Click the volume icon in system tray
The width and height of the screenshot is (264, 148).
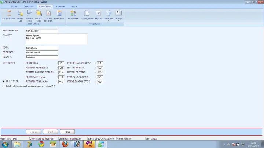pyautogui.click(x=229, y=144)
